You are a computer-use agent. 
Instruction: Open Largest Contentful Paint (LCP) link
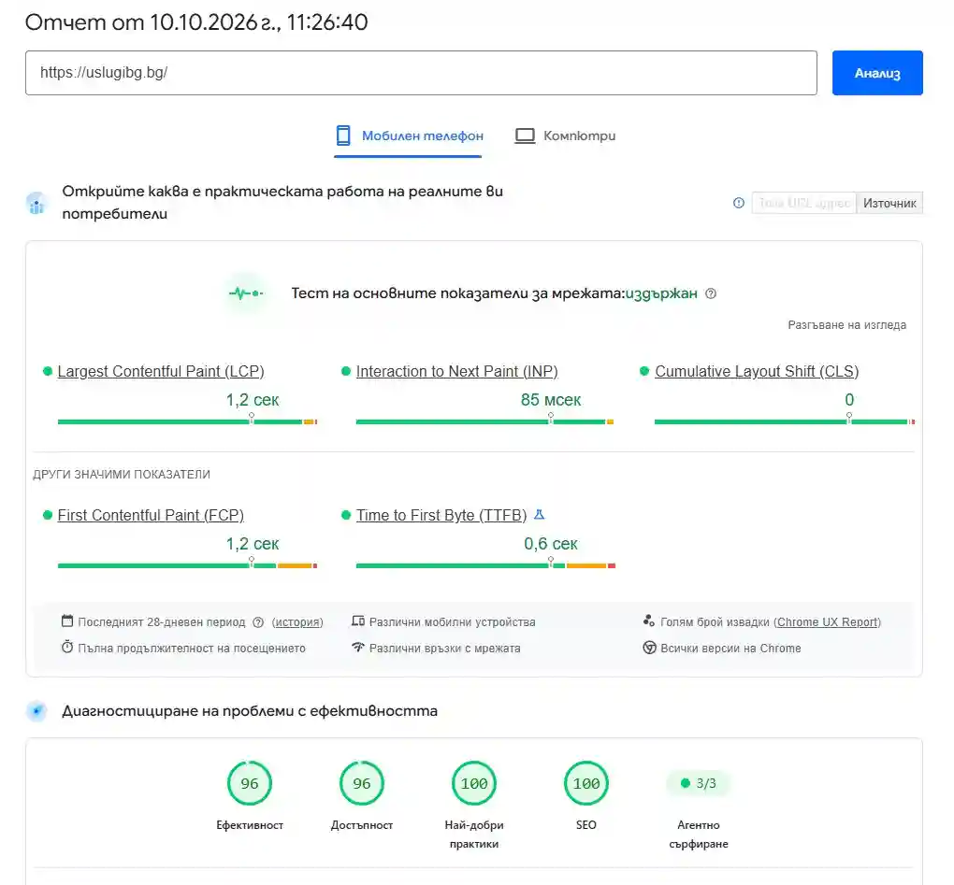click(161, 371)
